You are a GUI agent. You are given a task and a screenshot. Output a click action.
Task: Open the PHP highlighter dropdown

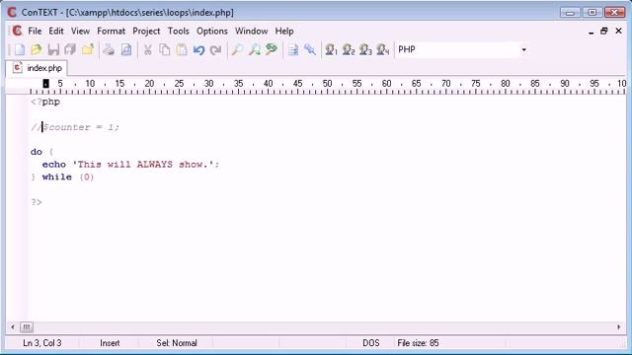click(523, 50)
